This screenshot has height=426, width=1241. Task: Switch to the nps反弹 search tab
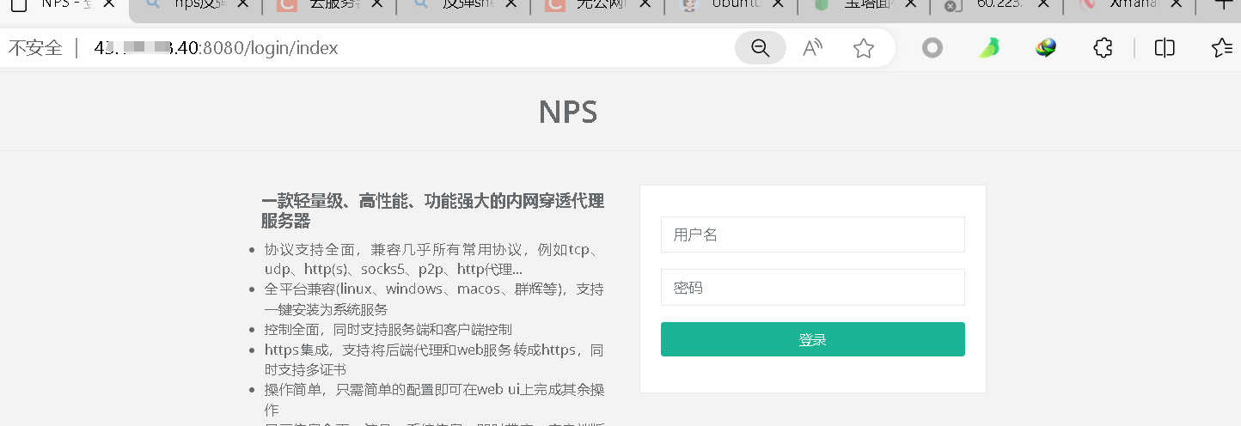pos(196,6)
